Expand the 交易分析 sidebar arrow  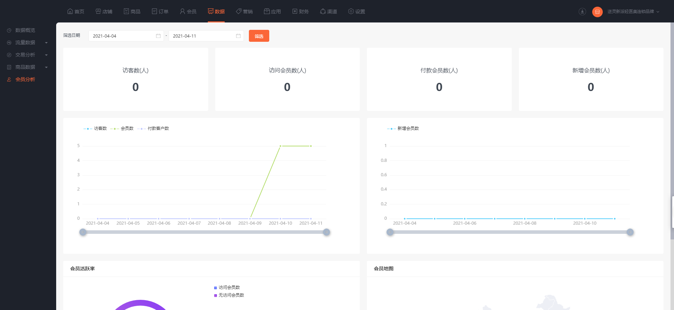tap(46, 55)
